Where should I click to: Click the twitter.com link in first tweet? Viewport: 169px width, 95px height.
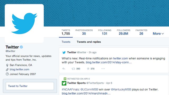[120, 58]
